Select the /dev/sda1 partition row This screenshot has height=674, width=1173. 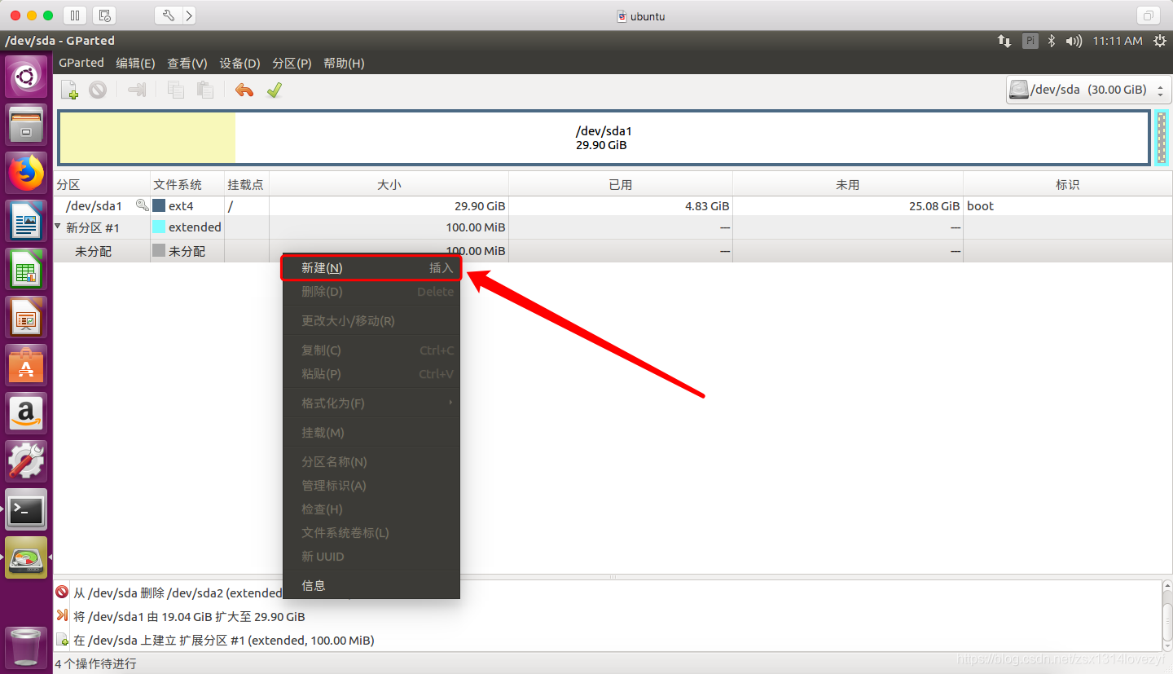coord(613,206)
